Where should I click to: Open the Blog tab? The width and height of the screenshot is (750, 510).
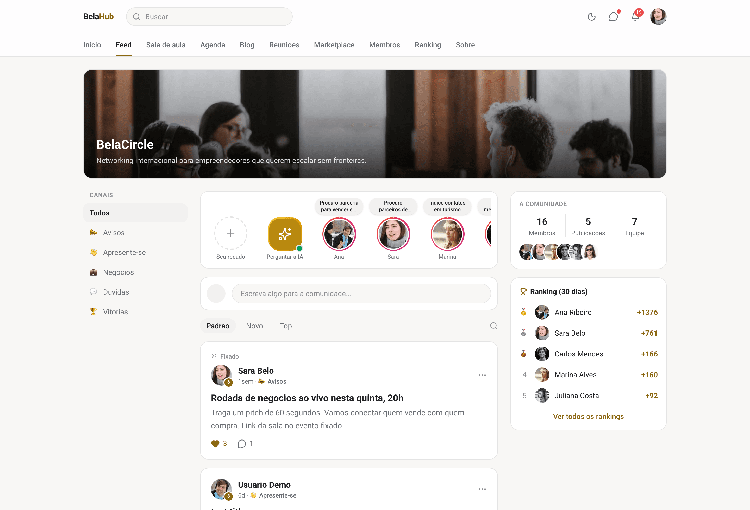pyautogui.click(x=247, y=45)
